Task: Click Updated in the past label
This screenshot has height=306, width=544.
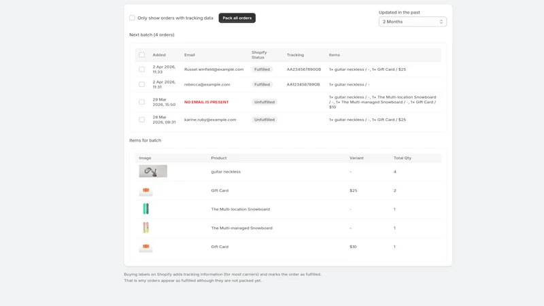Action: [399, 12]
